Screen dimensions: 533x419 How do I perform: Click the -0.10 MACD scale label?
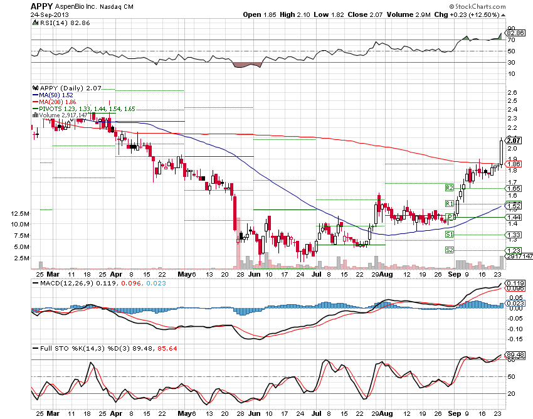point(514,329)
